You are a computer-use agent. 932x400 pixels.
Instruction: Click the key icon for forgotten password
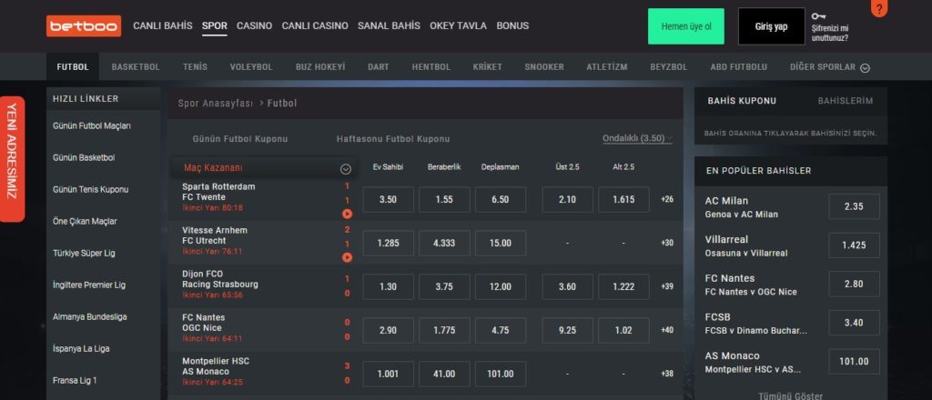818,16
